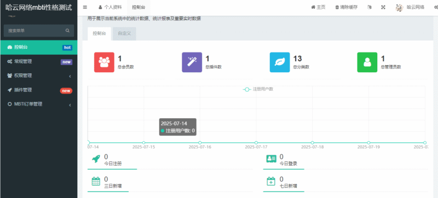Click 清除缓存 to clear cache

point(347,7)
